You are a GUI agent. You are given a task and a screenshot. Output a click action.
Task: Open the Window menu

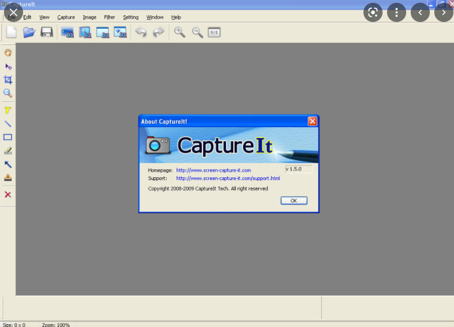[x=155, y=17]
